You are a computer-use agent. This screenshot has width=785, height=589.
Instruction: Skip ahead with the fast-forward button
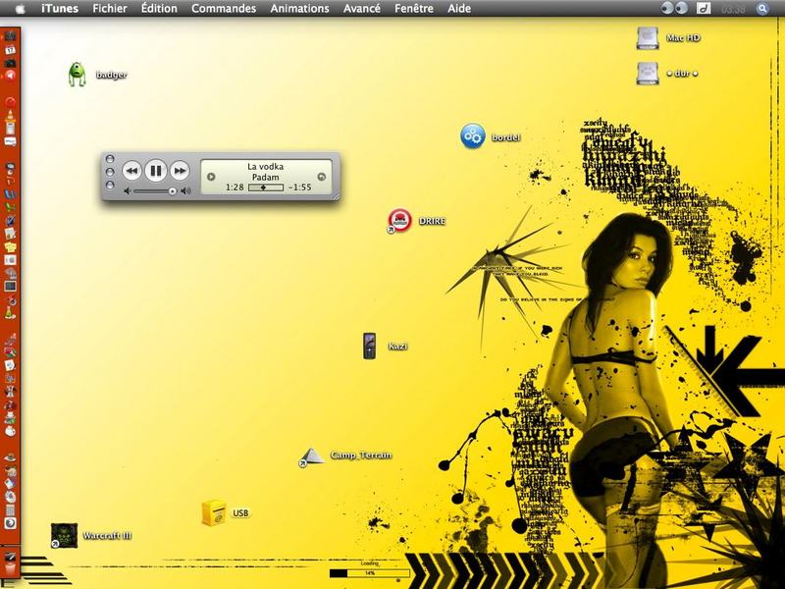[x=180, y=171]
